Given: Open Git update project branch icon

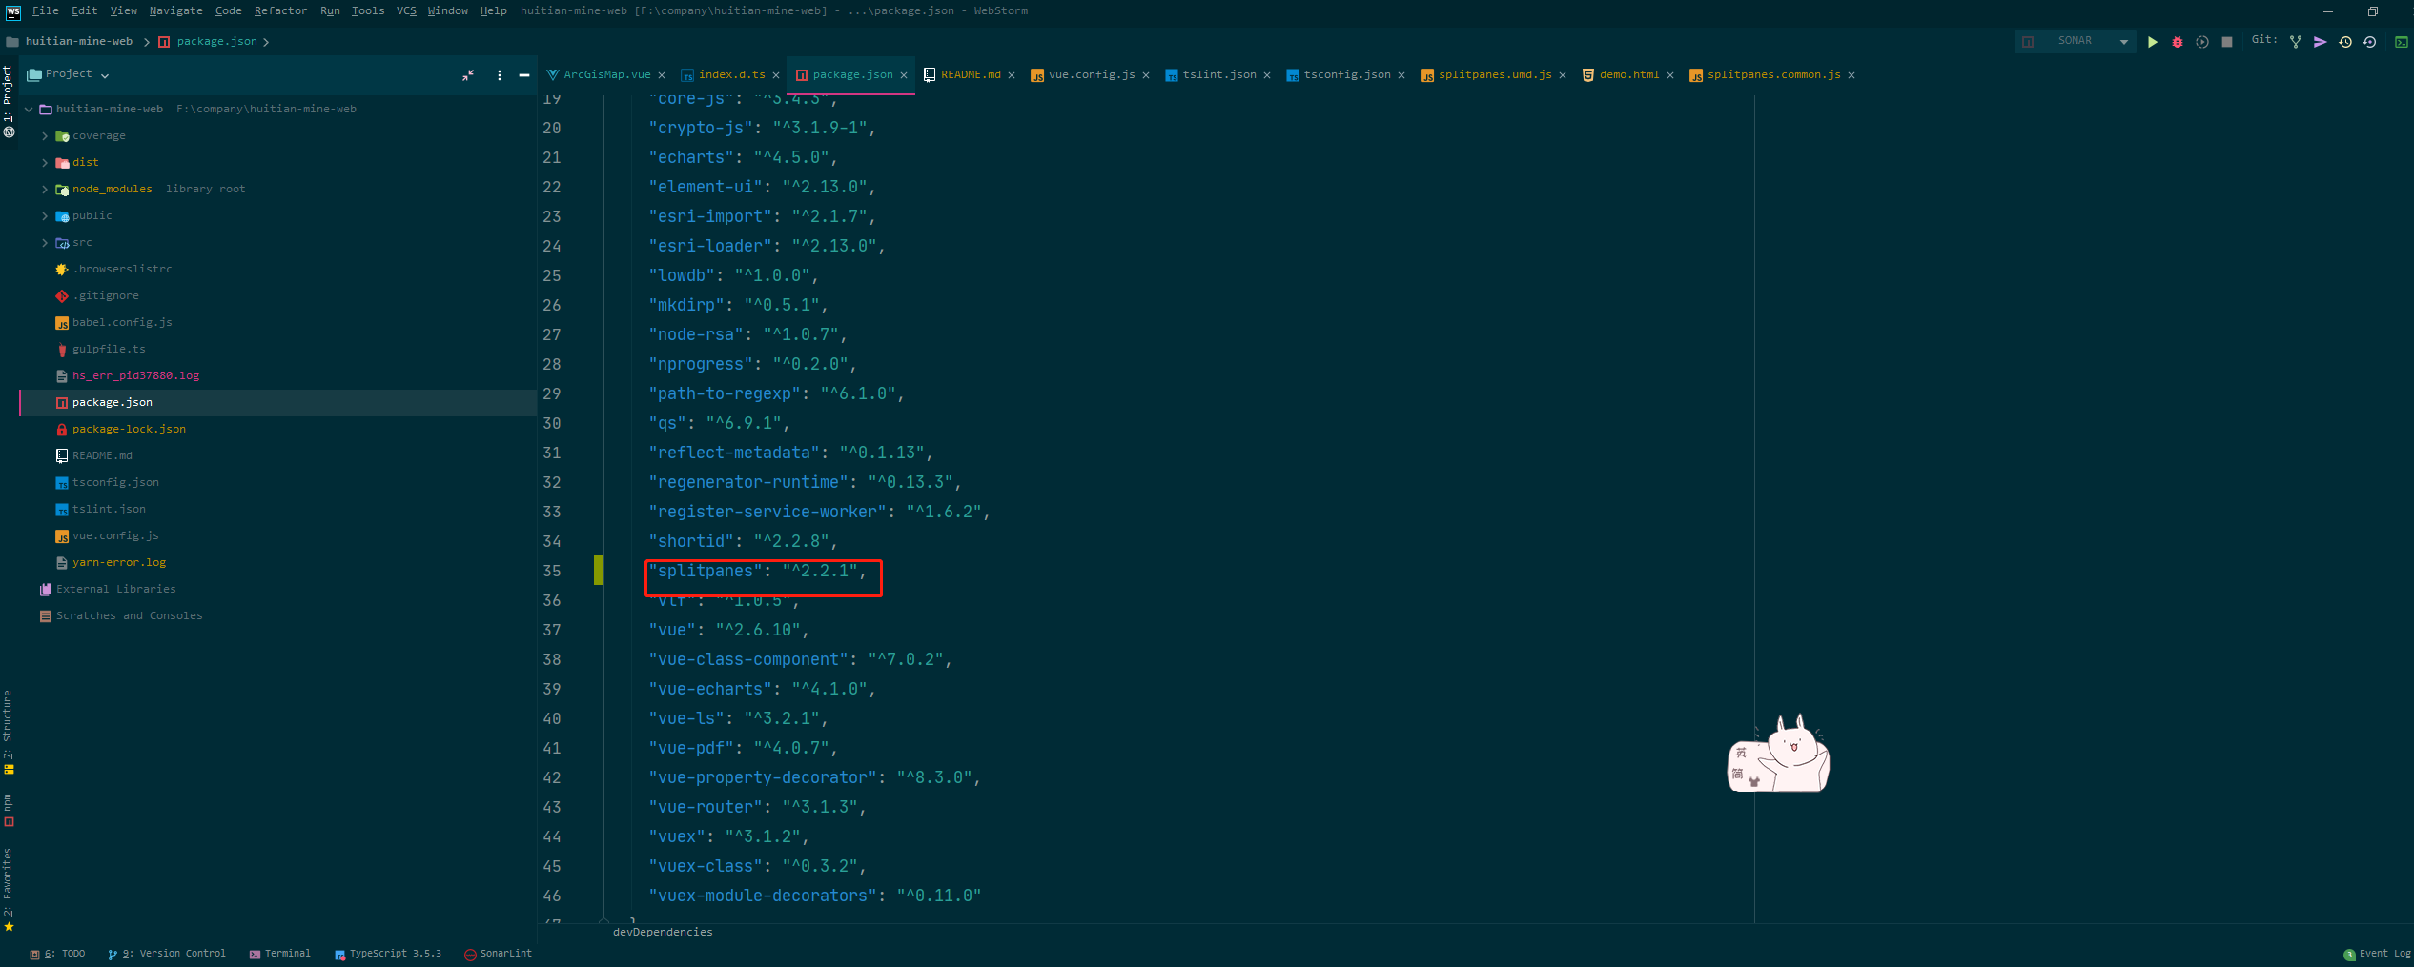Looking at the screenshot, I should pyautogui.click(x=2296, y=42).
